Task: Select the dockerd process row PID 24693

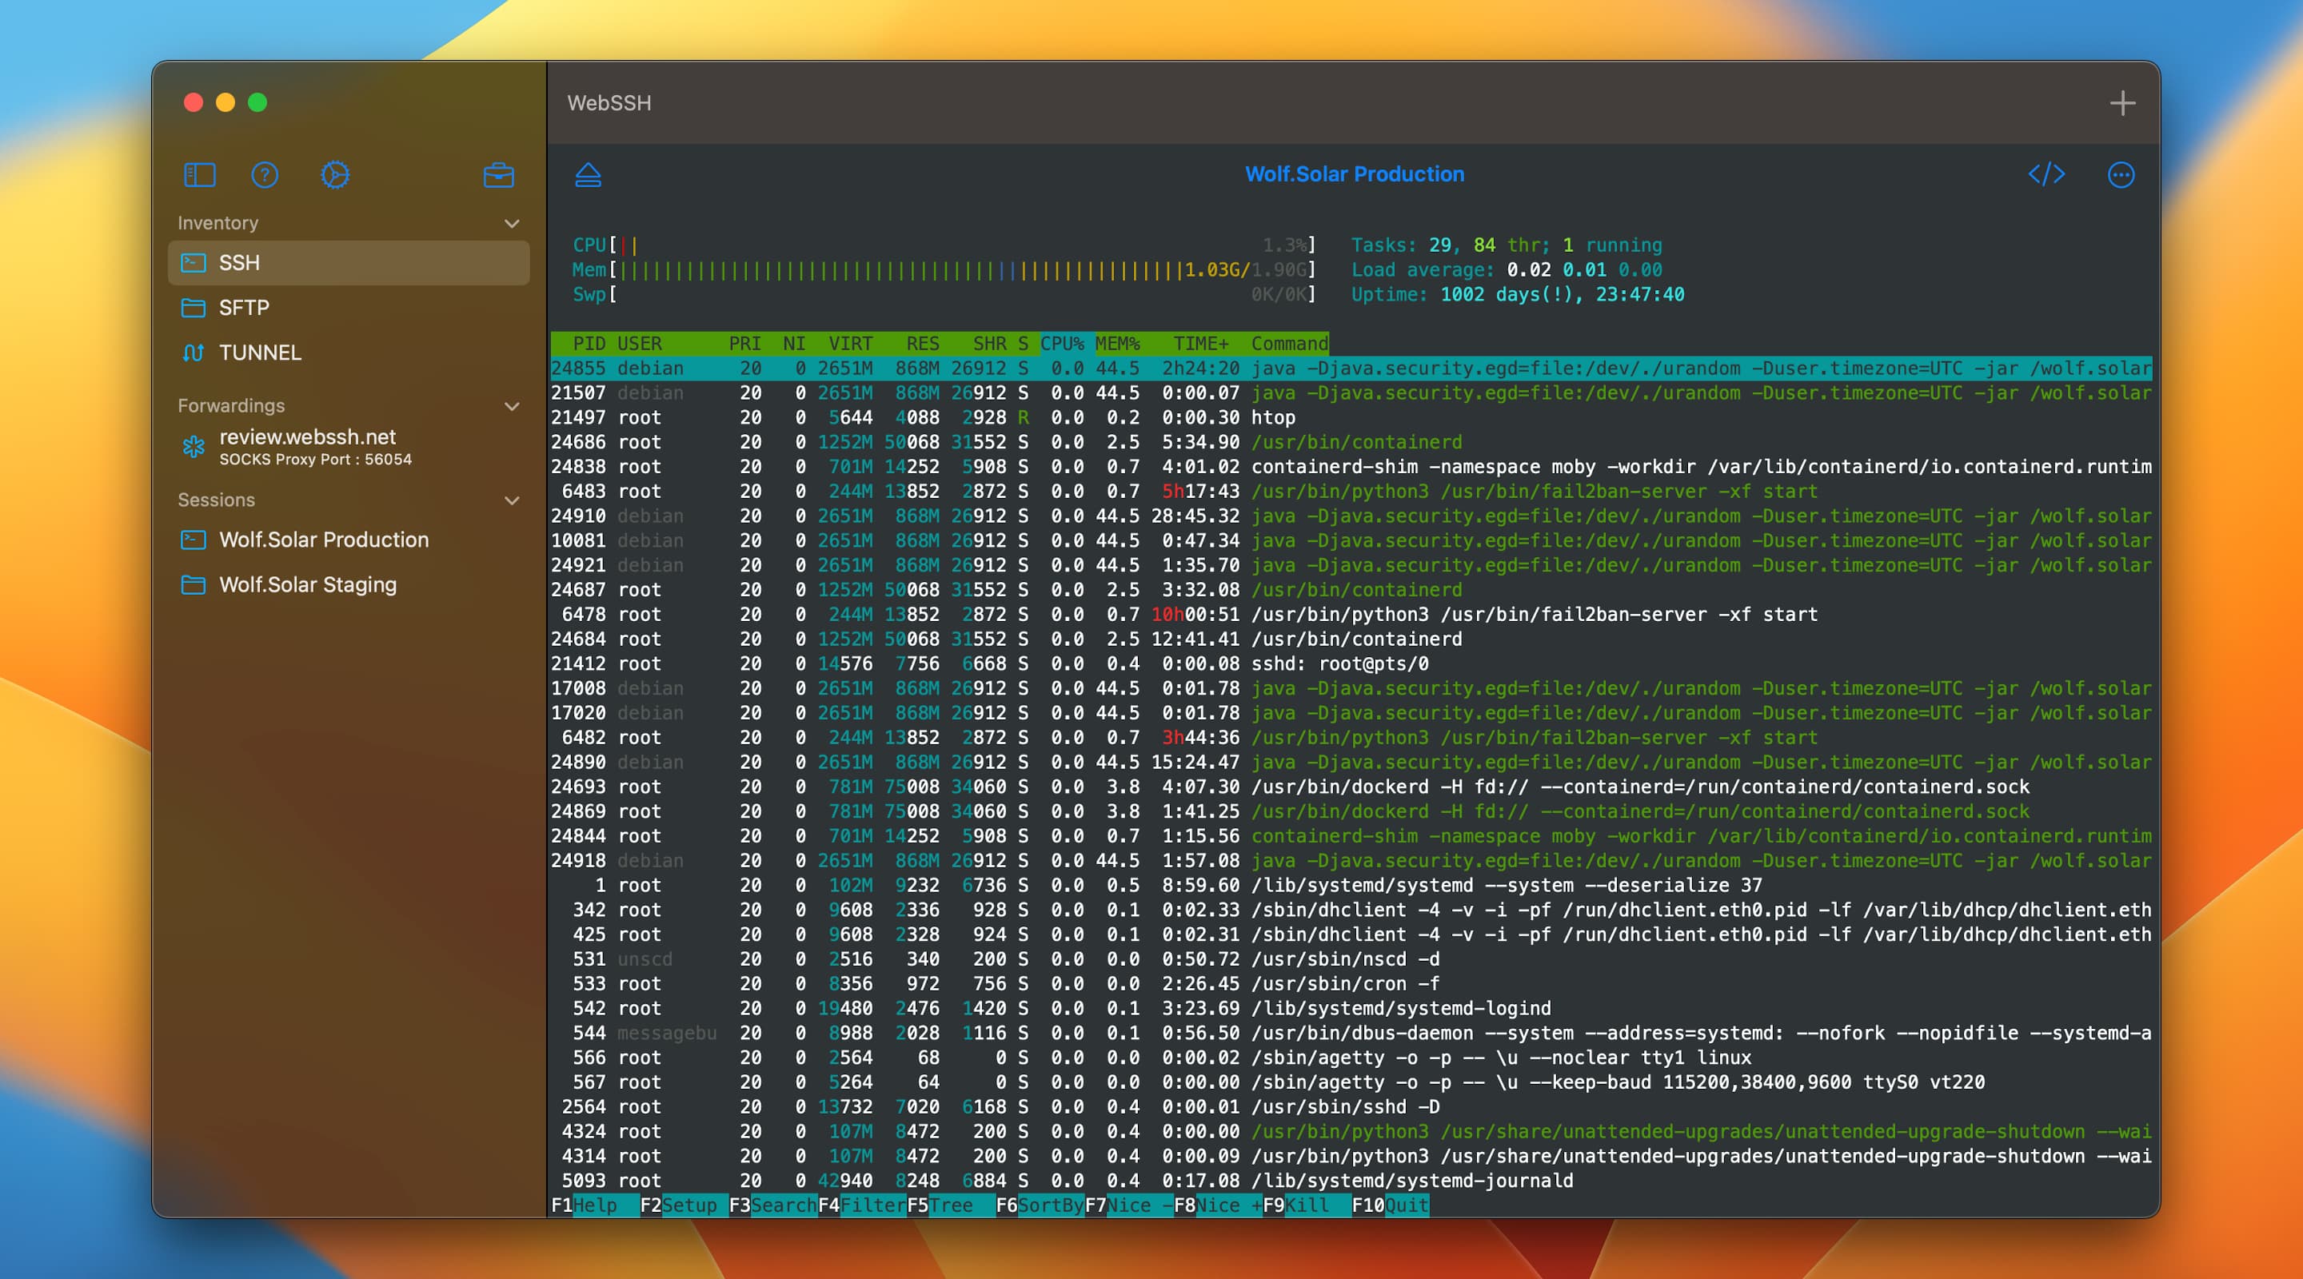Action: click(1351, 787)
